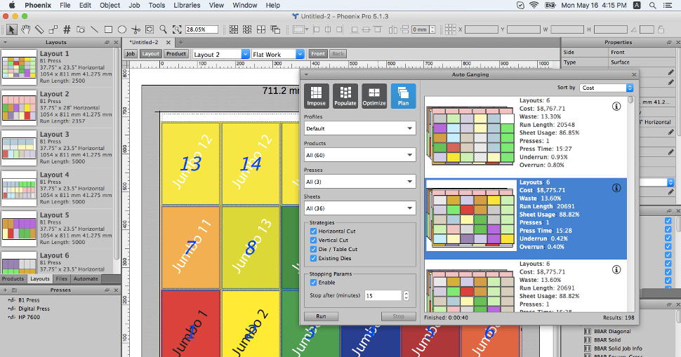Open the Job menu

[x=134, y=5]
